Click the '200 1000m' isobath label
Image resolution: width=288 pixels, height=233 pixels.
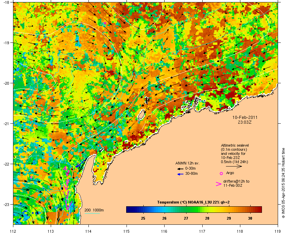(94, 210)
